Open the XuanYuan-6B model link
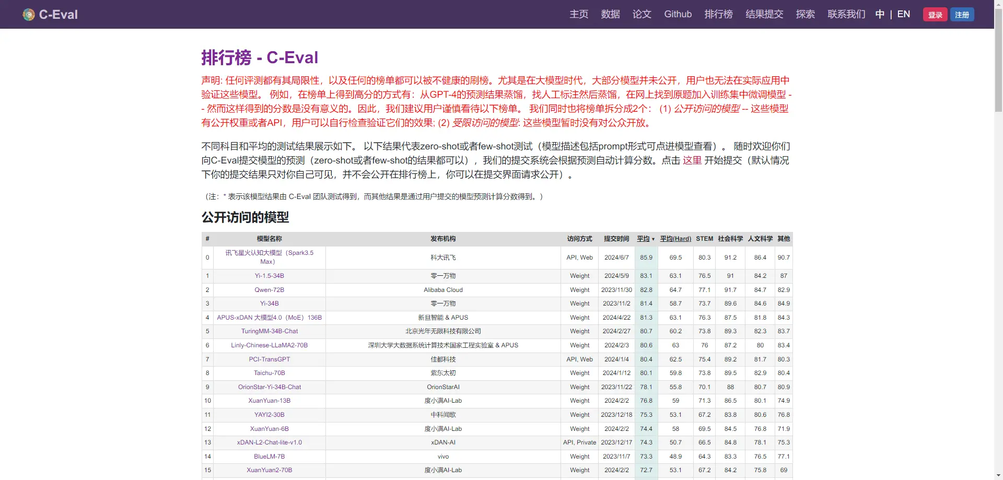Image resolution: width=1003 pixels, height=480 pixels. (269, 429)
